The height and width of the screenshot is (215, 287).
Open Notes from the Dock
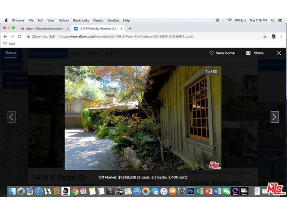click(92, 191)
